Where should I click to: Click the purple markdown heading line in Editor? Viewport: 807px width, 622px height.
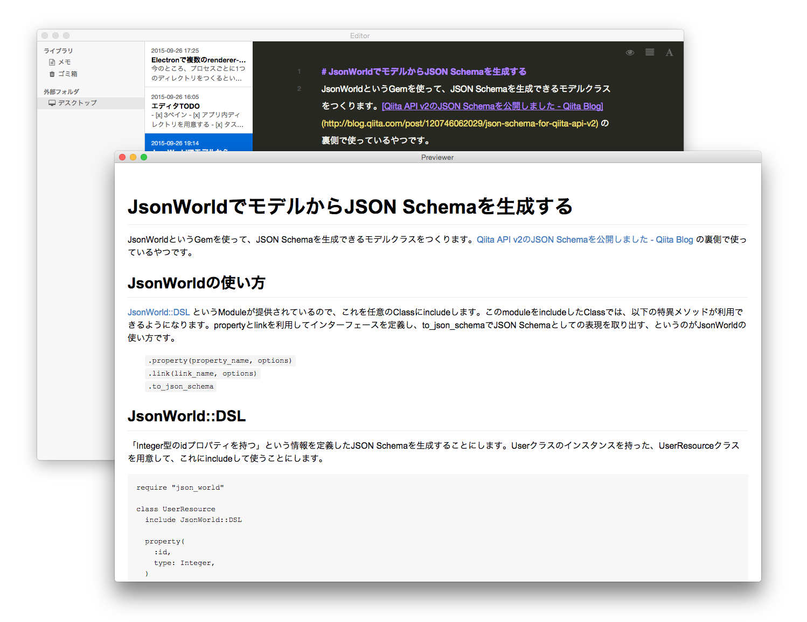coord(424,72)
